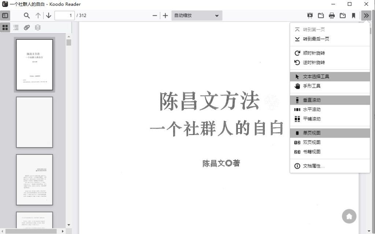The image size is (375, 234).
Task: Click thumbnail panel scrollbar up arrow
Action: coord(68,37)
